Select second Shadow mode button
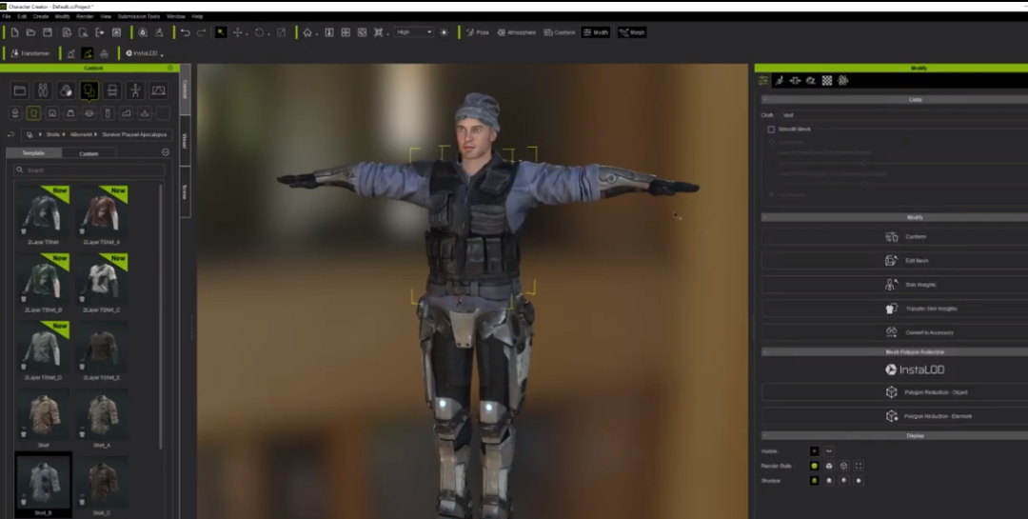1028x519 pixels. tap(829, 480)
